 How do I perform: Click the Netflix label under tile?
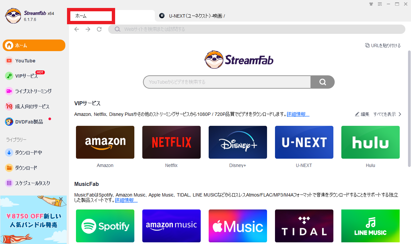coord(171,165)
